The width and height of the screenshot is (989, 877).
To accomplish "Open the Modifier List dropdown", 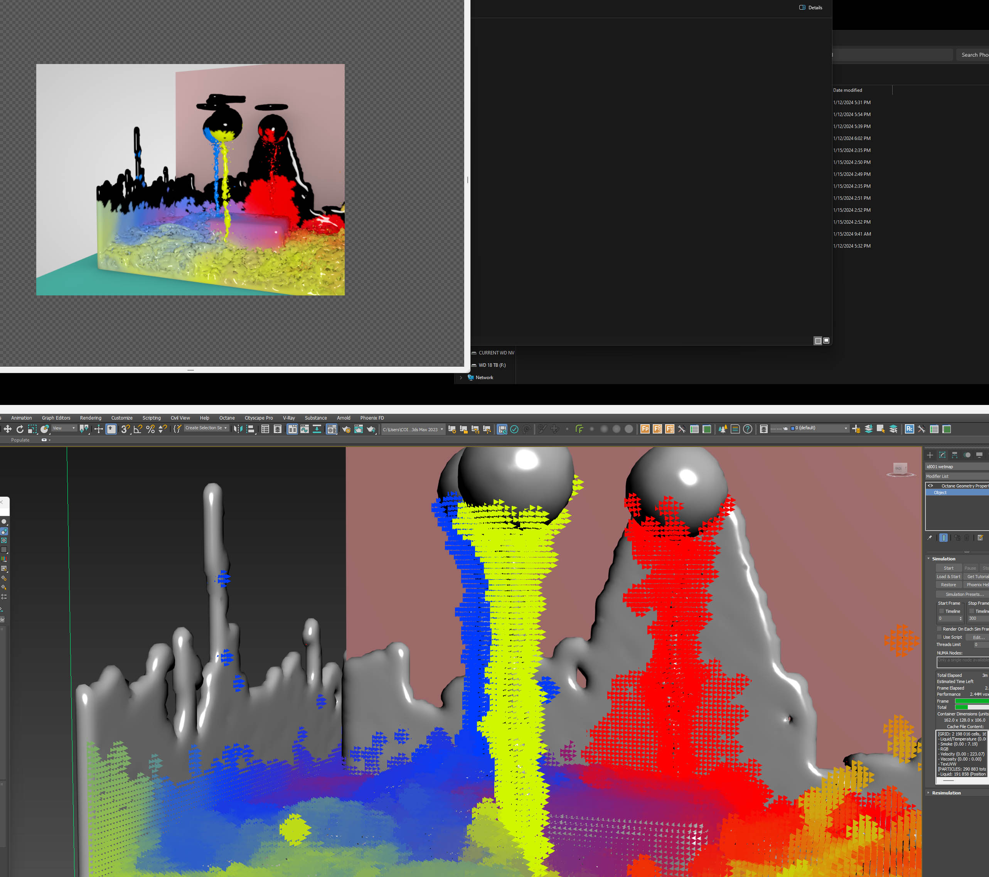I will point(956,476).
